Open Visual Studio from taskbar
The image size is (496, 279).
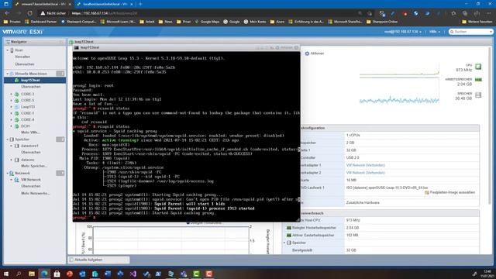click(133, 274)
